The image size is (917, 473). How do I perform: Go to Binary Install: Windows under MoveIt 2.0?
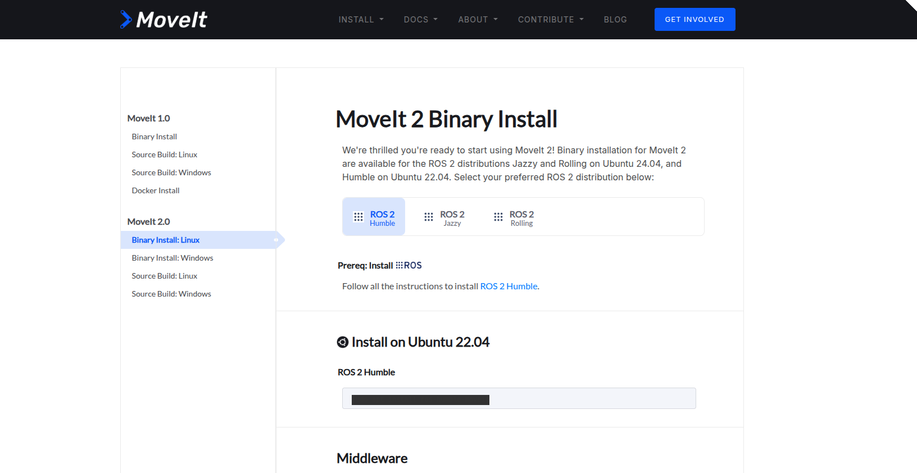pos(172,258)
